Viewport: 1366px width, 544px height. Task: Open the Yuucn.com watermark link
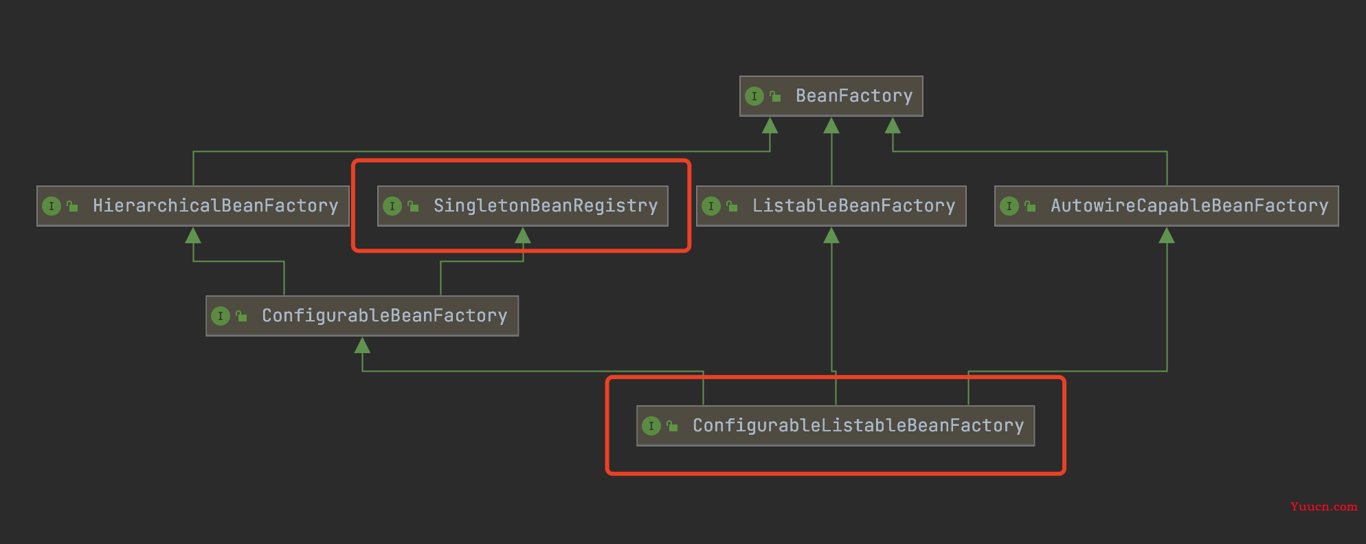pos(1324,507)
